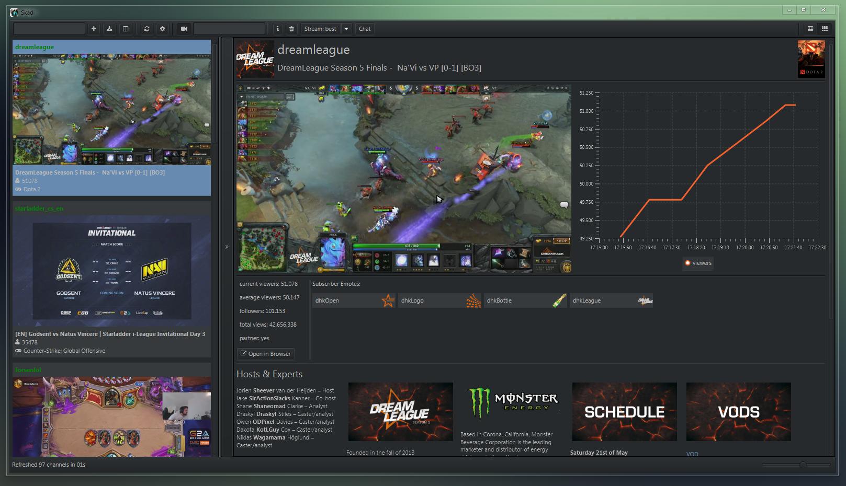The image size is (846, 486).
Task: Click the Dota 2 game box art
Action: click(811, 59)
